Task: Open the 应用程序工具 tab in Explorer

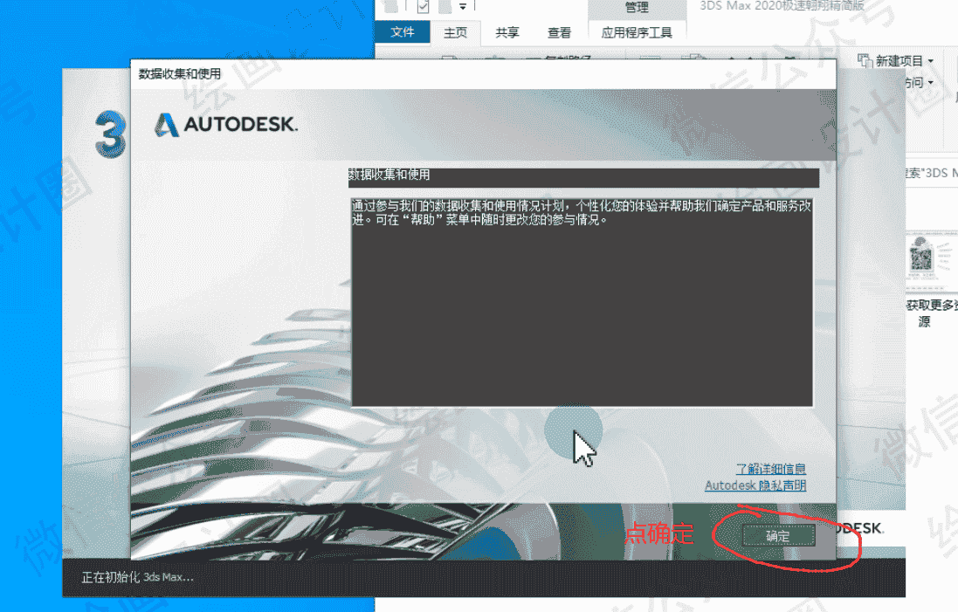Action: pyautogui.click(x=637, y=32)
